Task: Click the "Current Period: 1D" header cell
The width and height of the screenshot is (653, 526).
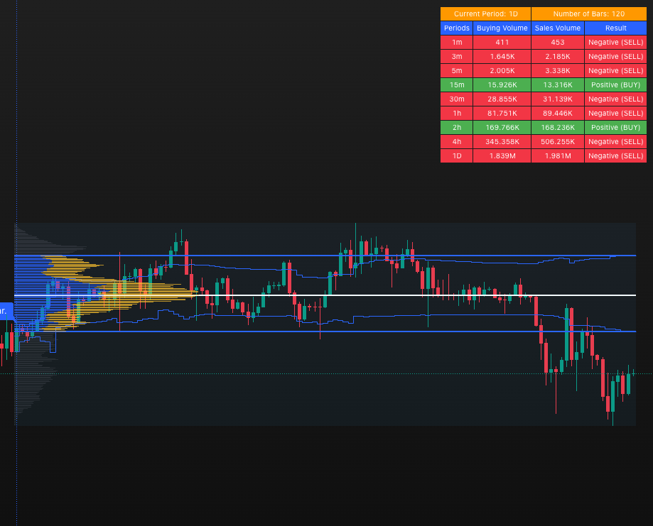Action: click(486, 13)
